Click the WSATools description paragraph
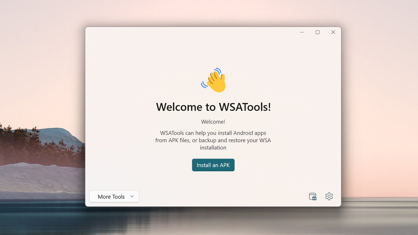The height and width of the screenshot is (235, 418). click(x=213, y=140)
